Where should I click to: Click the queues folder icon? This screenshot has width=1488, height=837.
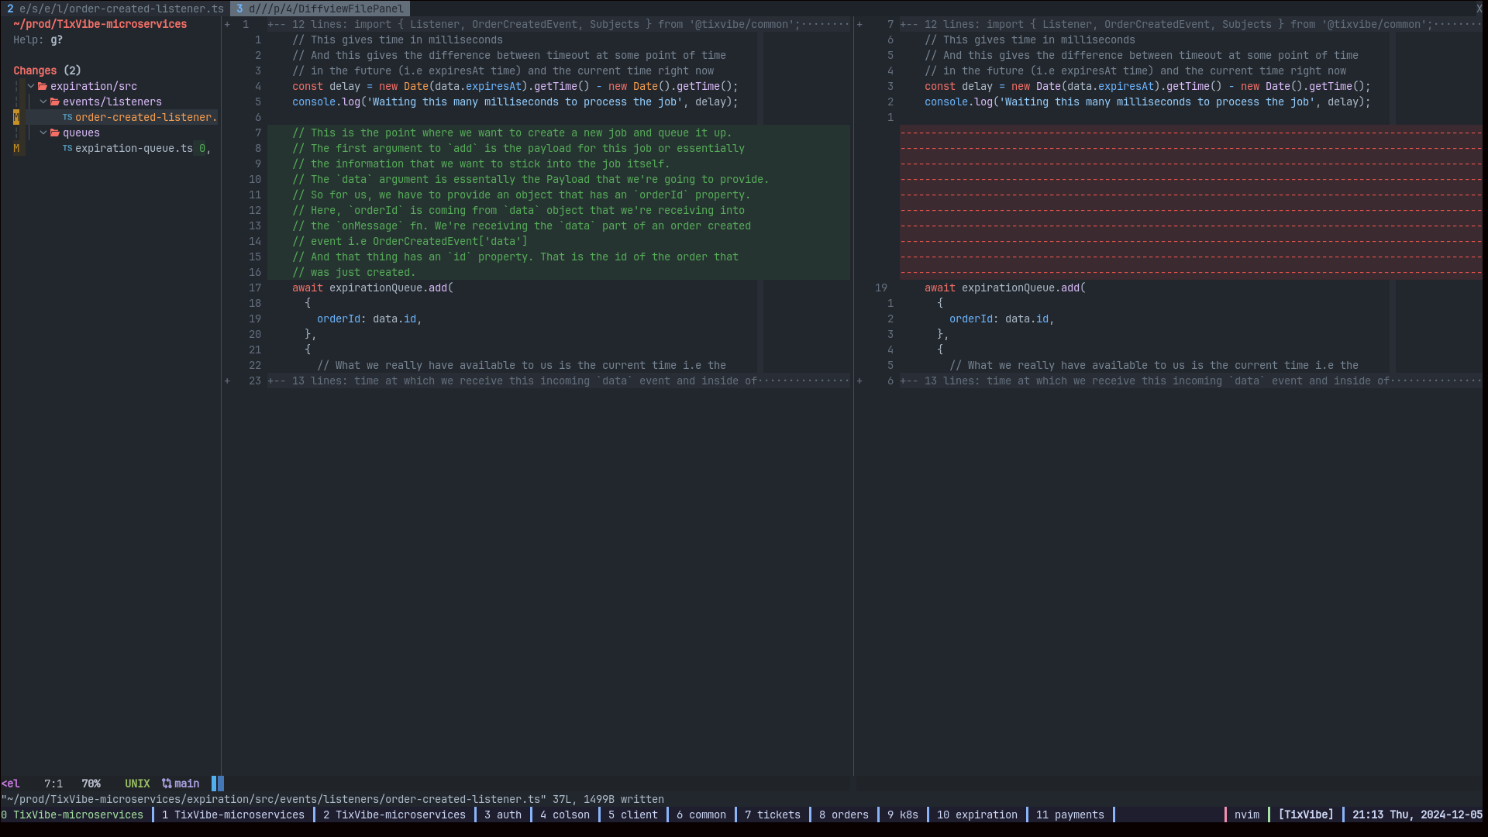click(x=55, y=133)
